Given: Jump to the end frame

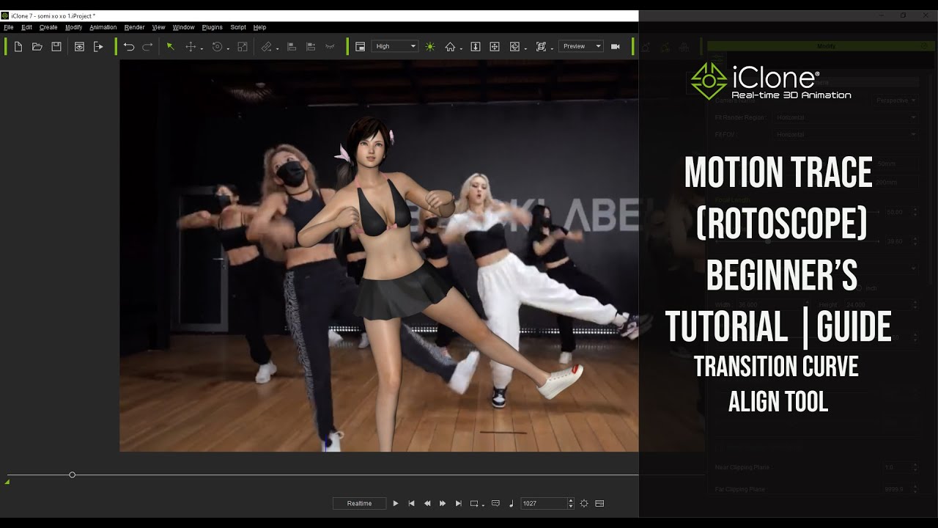Looking at the screenshot, I should point(459,504).
